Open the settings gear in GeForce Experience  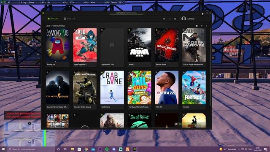(x=175, y=19)
